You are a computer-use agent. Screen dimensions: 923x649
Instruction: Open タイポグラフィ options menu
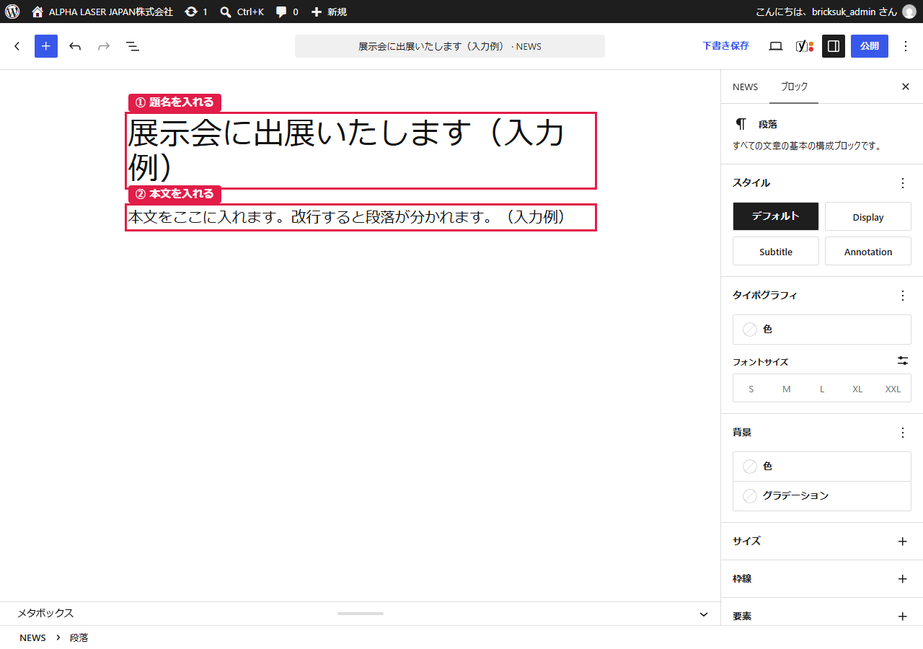pyautogui.click(x=903, y=296)
